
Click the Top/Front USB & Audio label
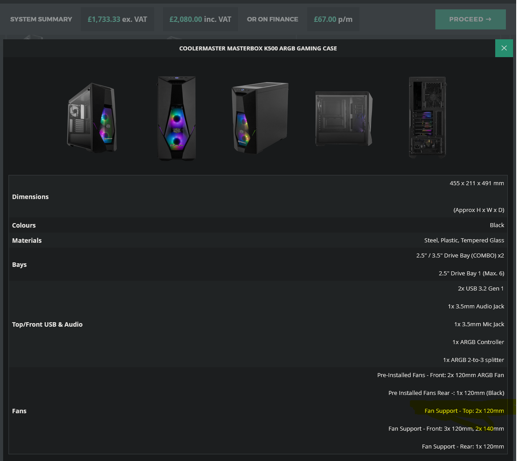[47, 324]
